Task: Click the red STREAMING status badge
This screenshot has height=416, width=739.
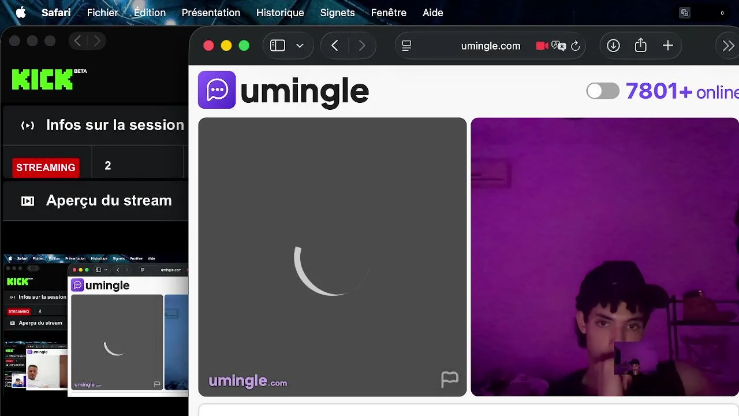Action: pos(46,167)
